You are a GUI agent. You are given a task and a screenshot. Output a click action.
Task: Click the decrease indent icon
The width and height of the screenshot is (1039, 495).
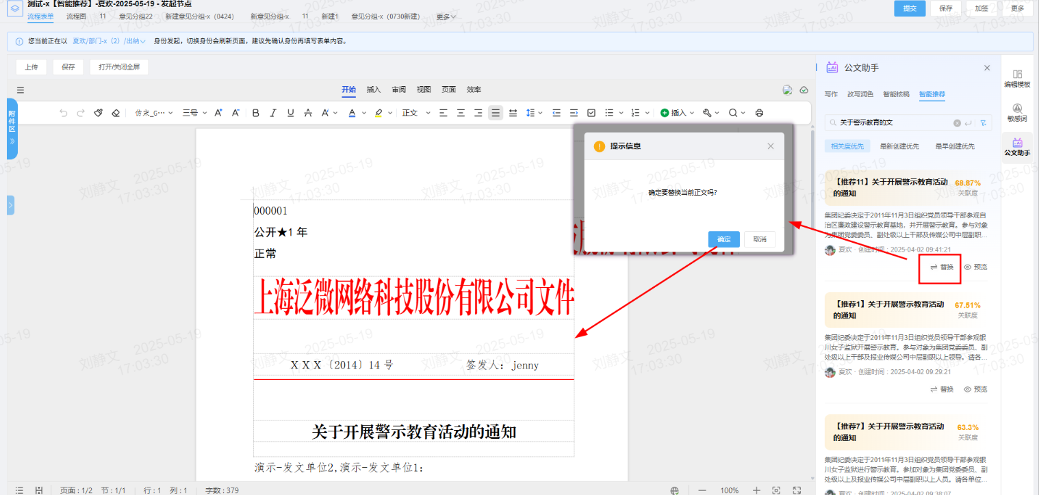point(556,113)
